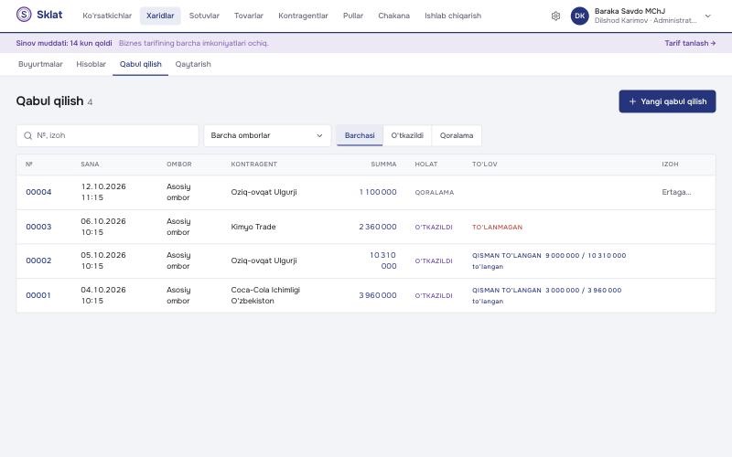Image resolution: width=732 pixels, height=457 pixels.
Task: Open receipt number 00001
Action: point(38,295)
